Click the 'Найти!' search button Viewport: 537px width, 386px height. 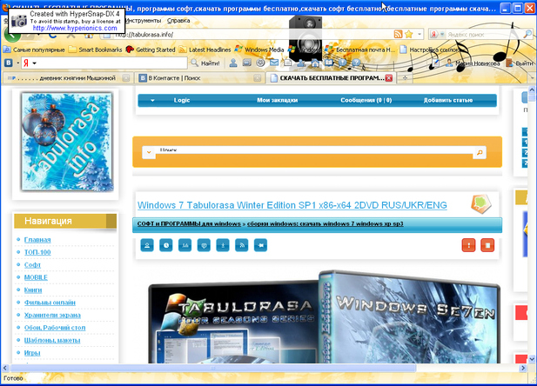point(205,63)
